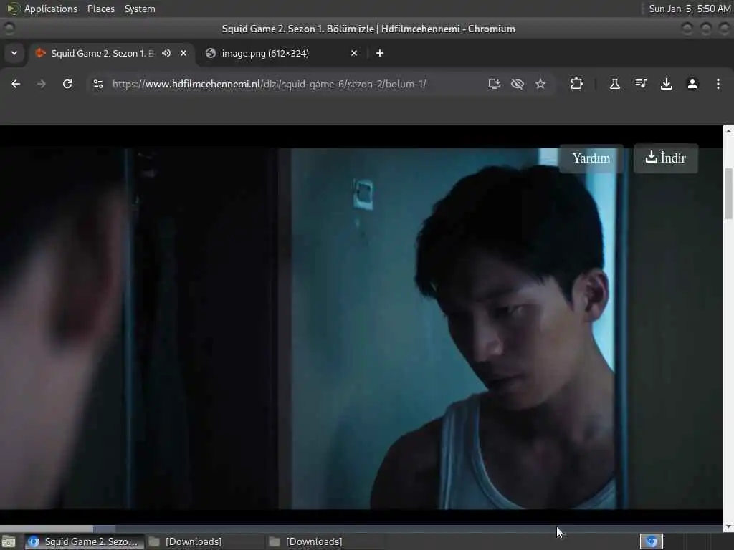Click the Yardım button
This screenshot has height=550, width=734.
591,158
